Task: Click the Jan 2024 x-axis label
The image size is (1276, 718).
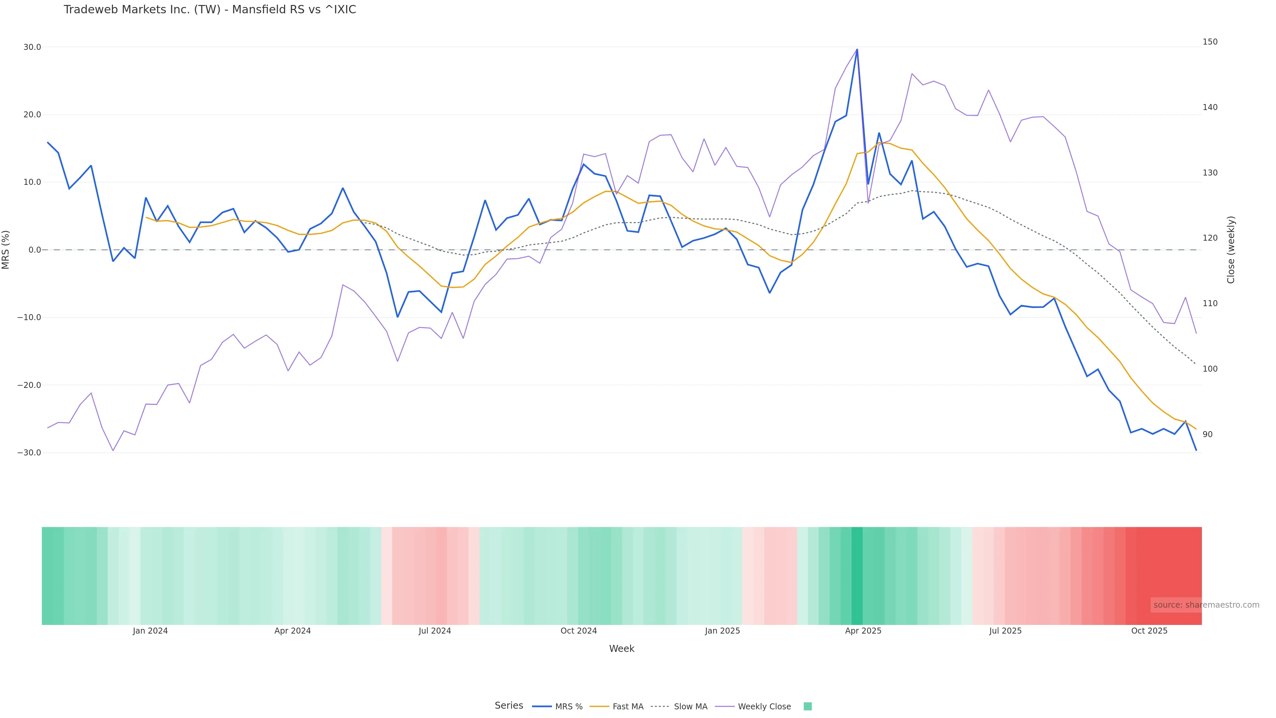Action: coord(150,631)
